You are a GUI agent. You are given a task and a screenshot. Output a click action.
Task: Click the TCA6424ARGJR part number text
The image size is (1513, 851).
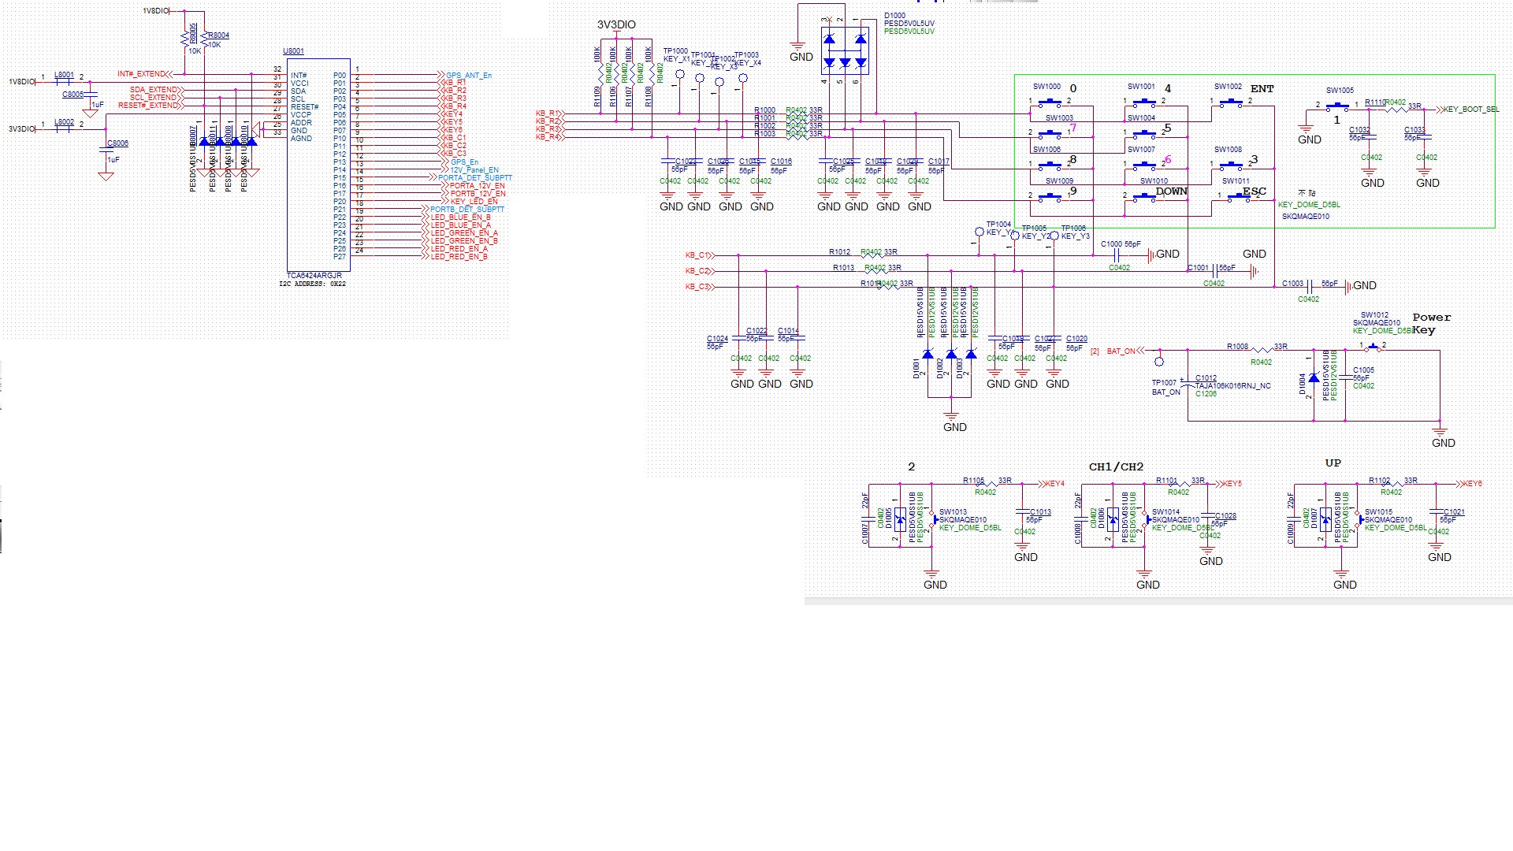[x=314, y=276]
